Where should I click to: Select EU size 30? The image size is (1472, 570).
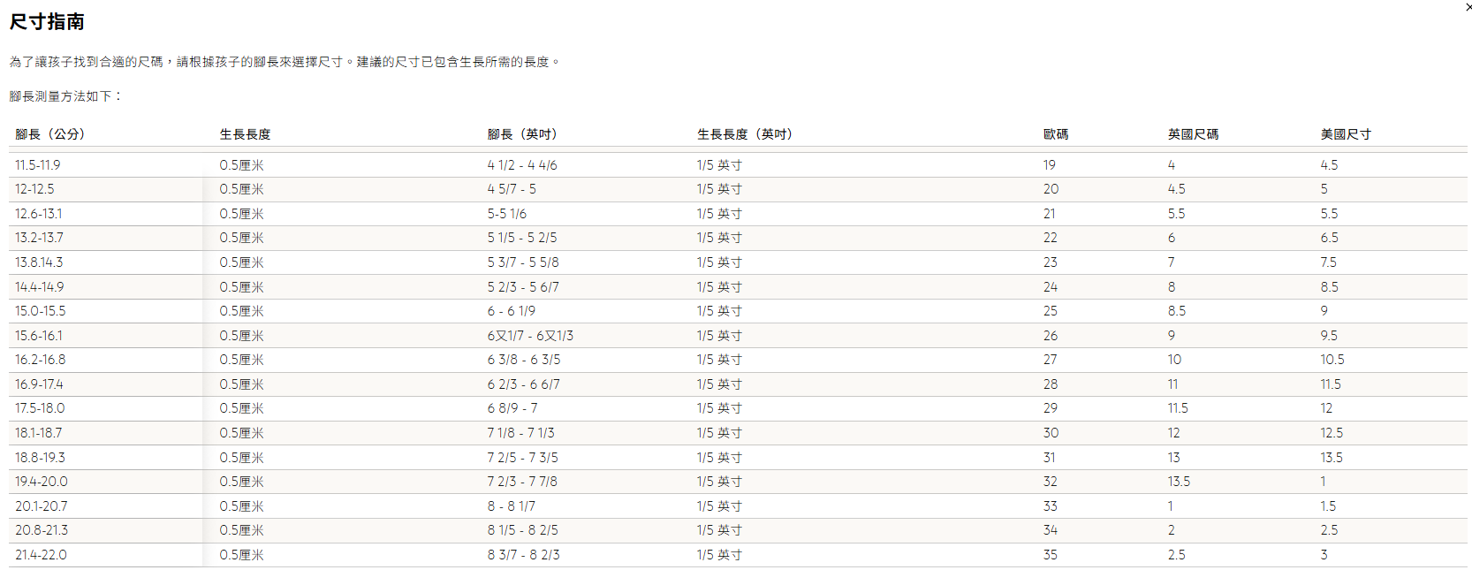(1051, 433)
